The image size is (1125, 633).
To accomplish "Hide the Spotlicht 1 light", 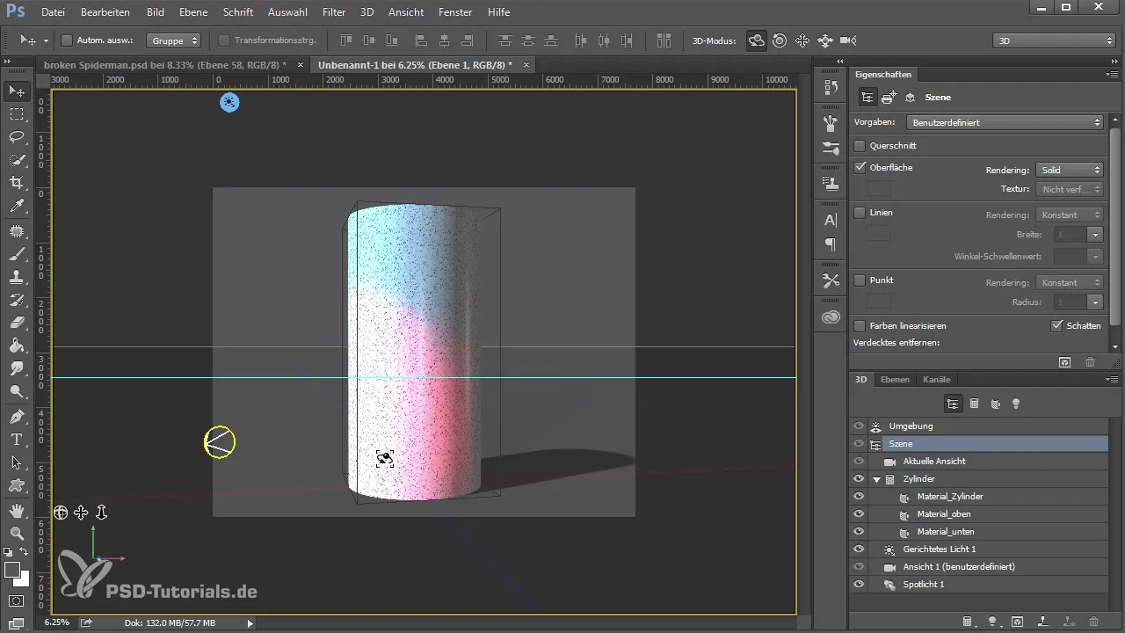I will tap(859, 585).
